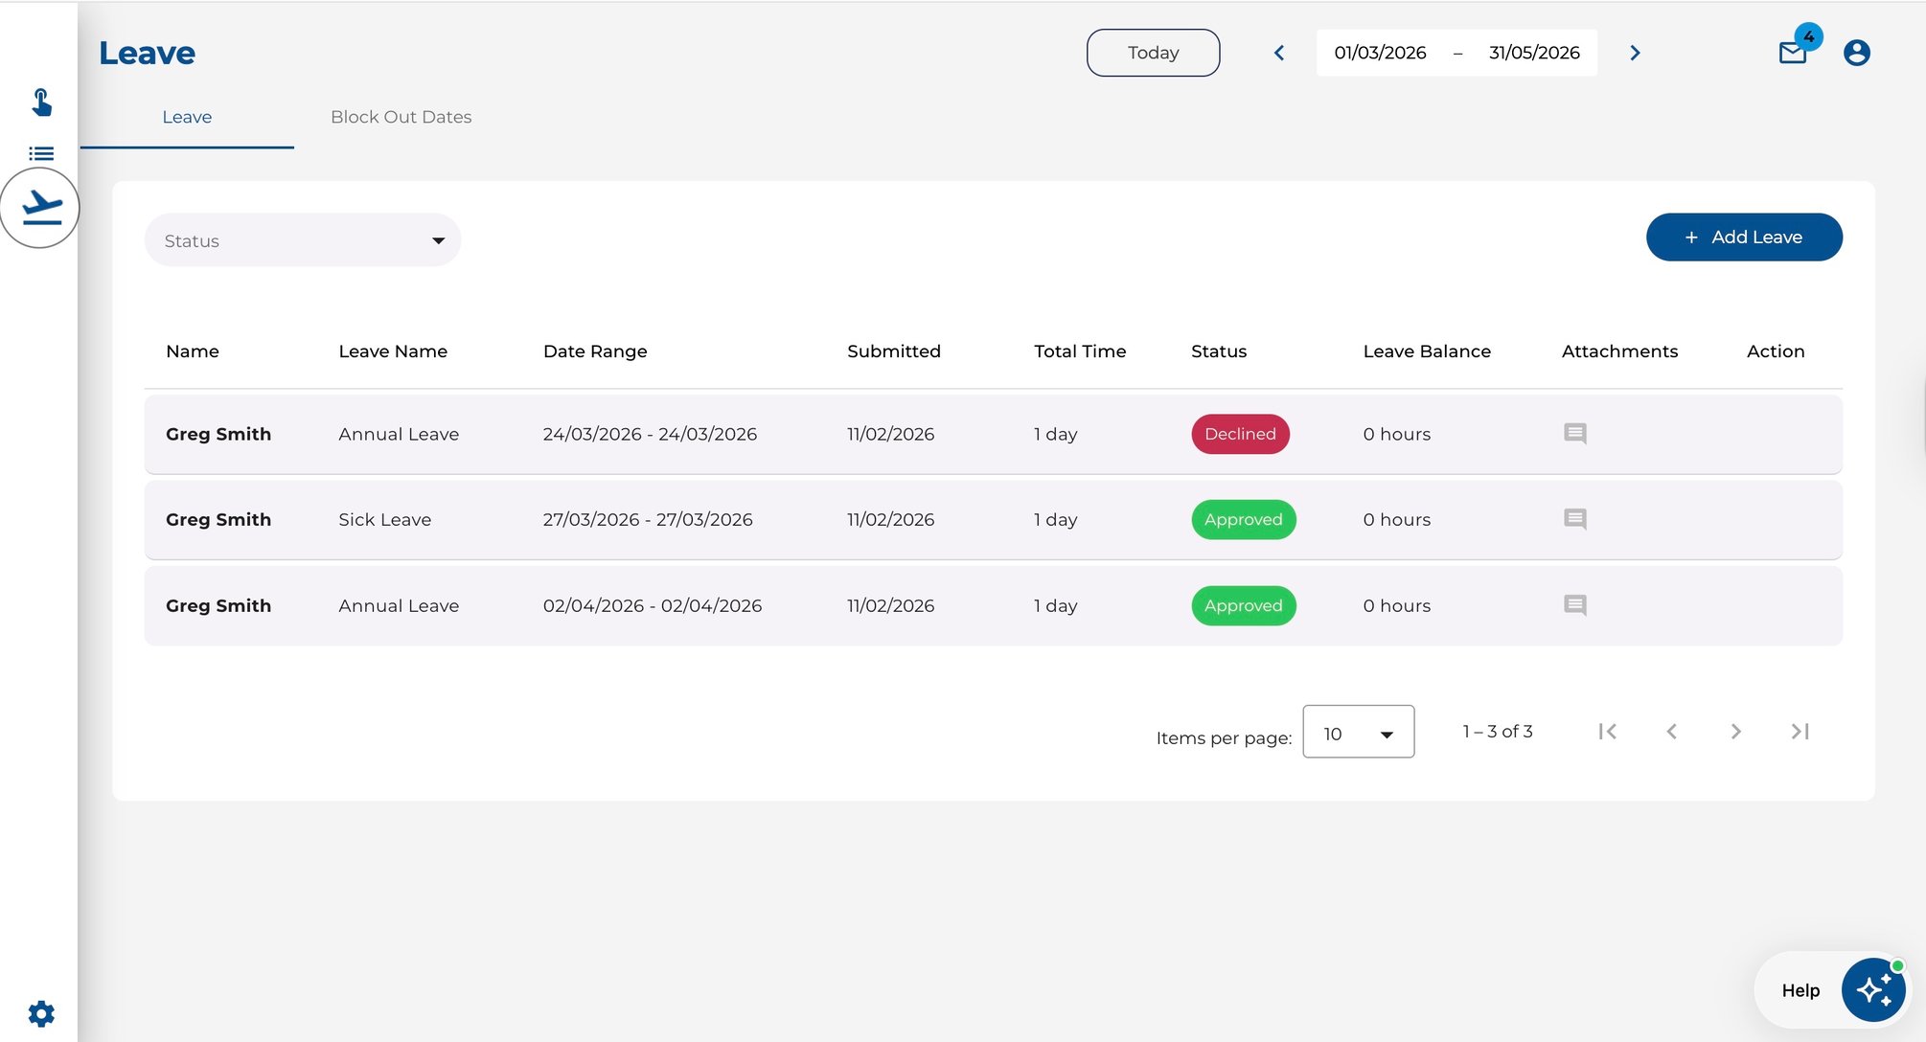The height and width of the screenshot is (1042, 1926).
Task: Select the Leave tab
Action: (187, 117)
